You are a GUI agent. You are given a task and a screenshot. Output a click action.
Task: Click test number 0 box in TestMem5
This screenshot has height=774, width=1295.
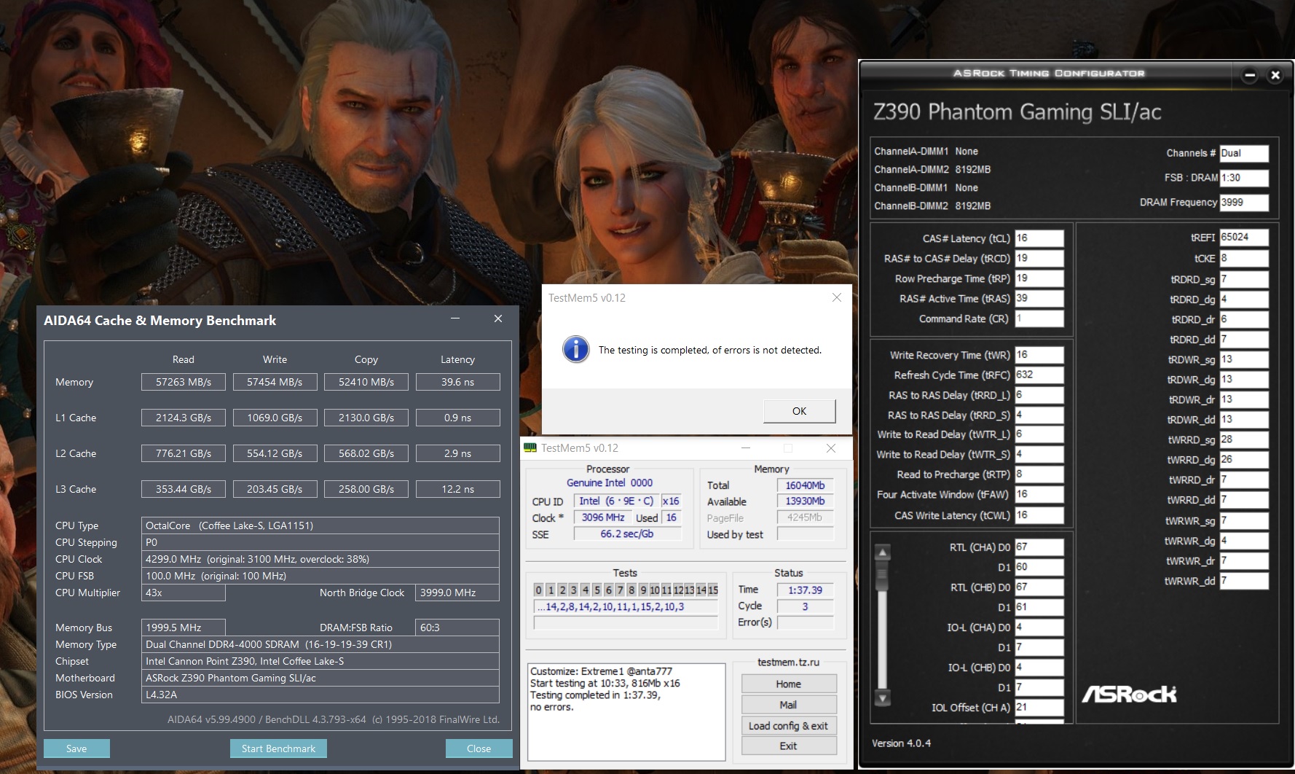coord(538,590)
